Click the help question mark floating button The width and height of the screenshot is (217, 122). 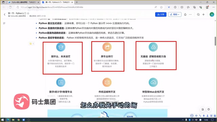(209, 109)
